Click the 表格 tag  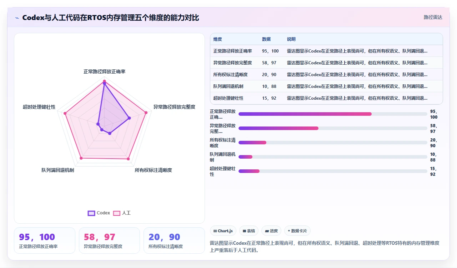[x=249, y=231]
